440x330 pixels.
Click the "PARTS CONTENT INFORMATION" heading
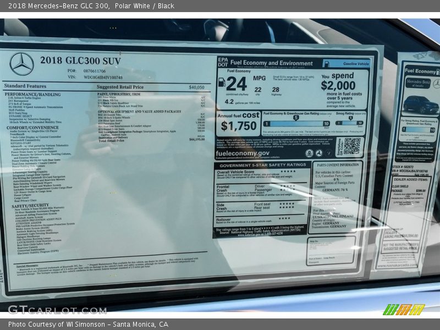tap(338, 165)
